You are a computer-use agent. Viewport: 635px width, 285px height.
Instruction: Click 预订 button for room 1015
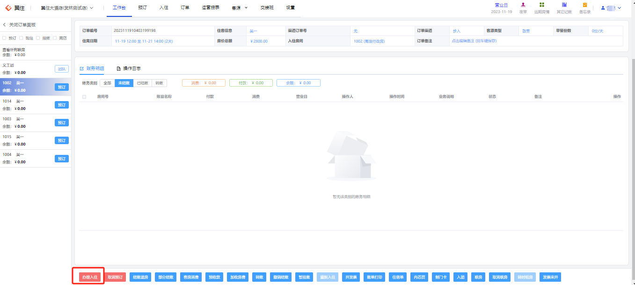(x=62, y=140)
